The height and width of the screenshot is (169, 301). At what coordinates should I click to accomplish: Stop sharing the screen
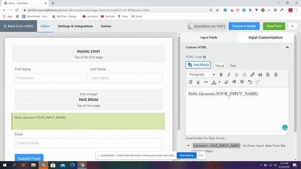186,155
